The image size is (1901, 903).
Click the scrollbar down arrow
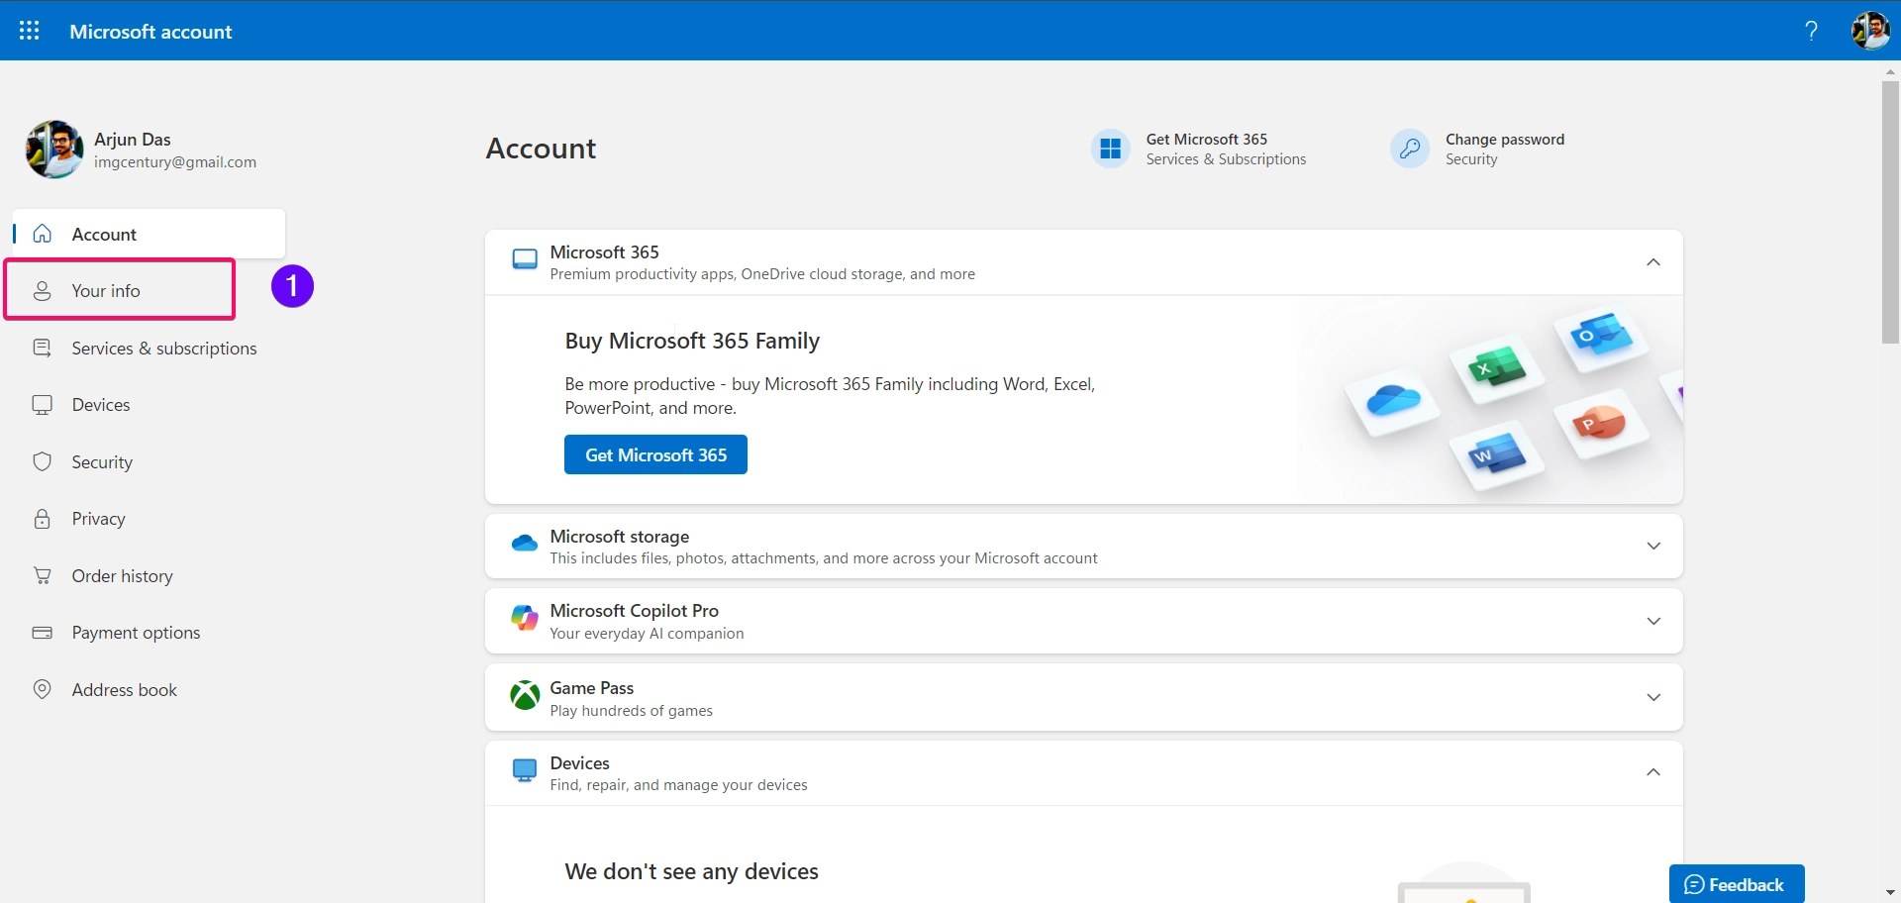point(1890,893)
